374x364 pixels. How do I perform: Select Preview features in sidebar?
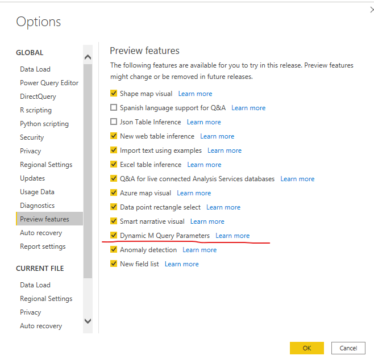[x=49, y=219]
